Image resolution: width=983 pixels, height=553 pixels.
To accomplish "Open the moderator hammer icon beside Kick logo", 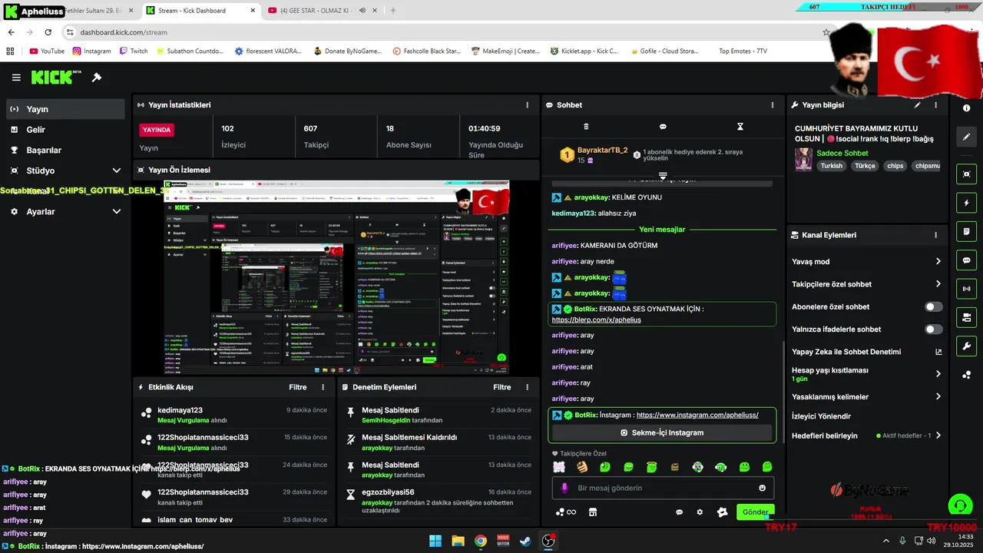I will click(97, 78).
